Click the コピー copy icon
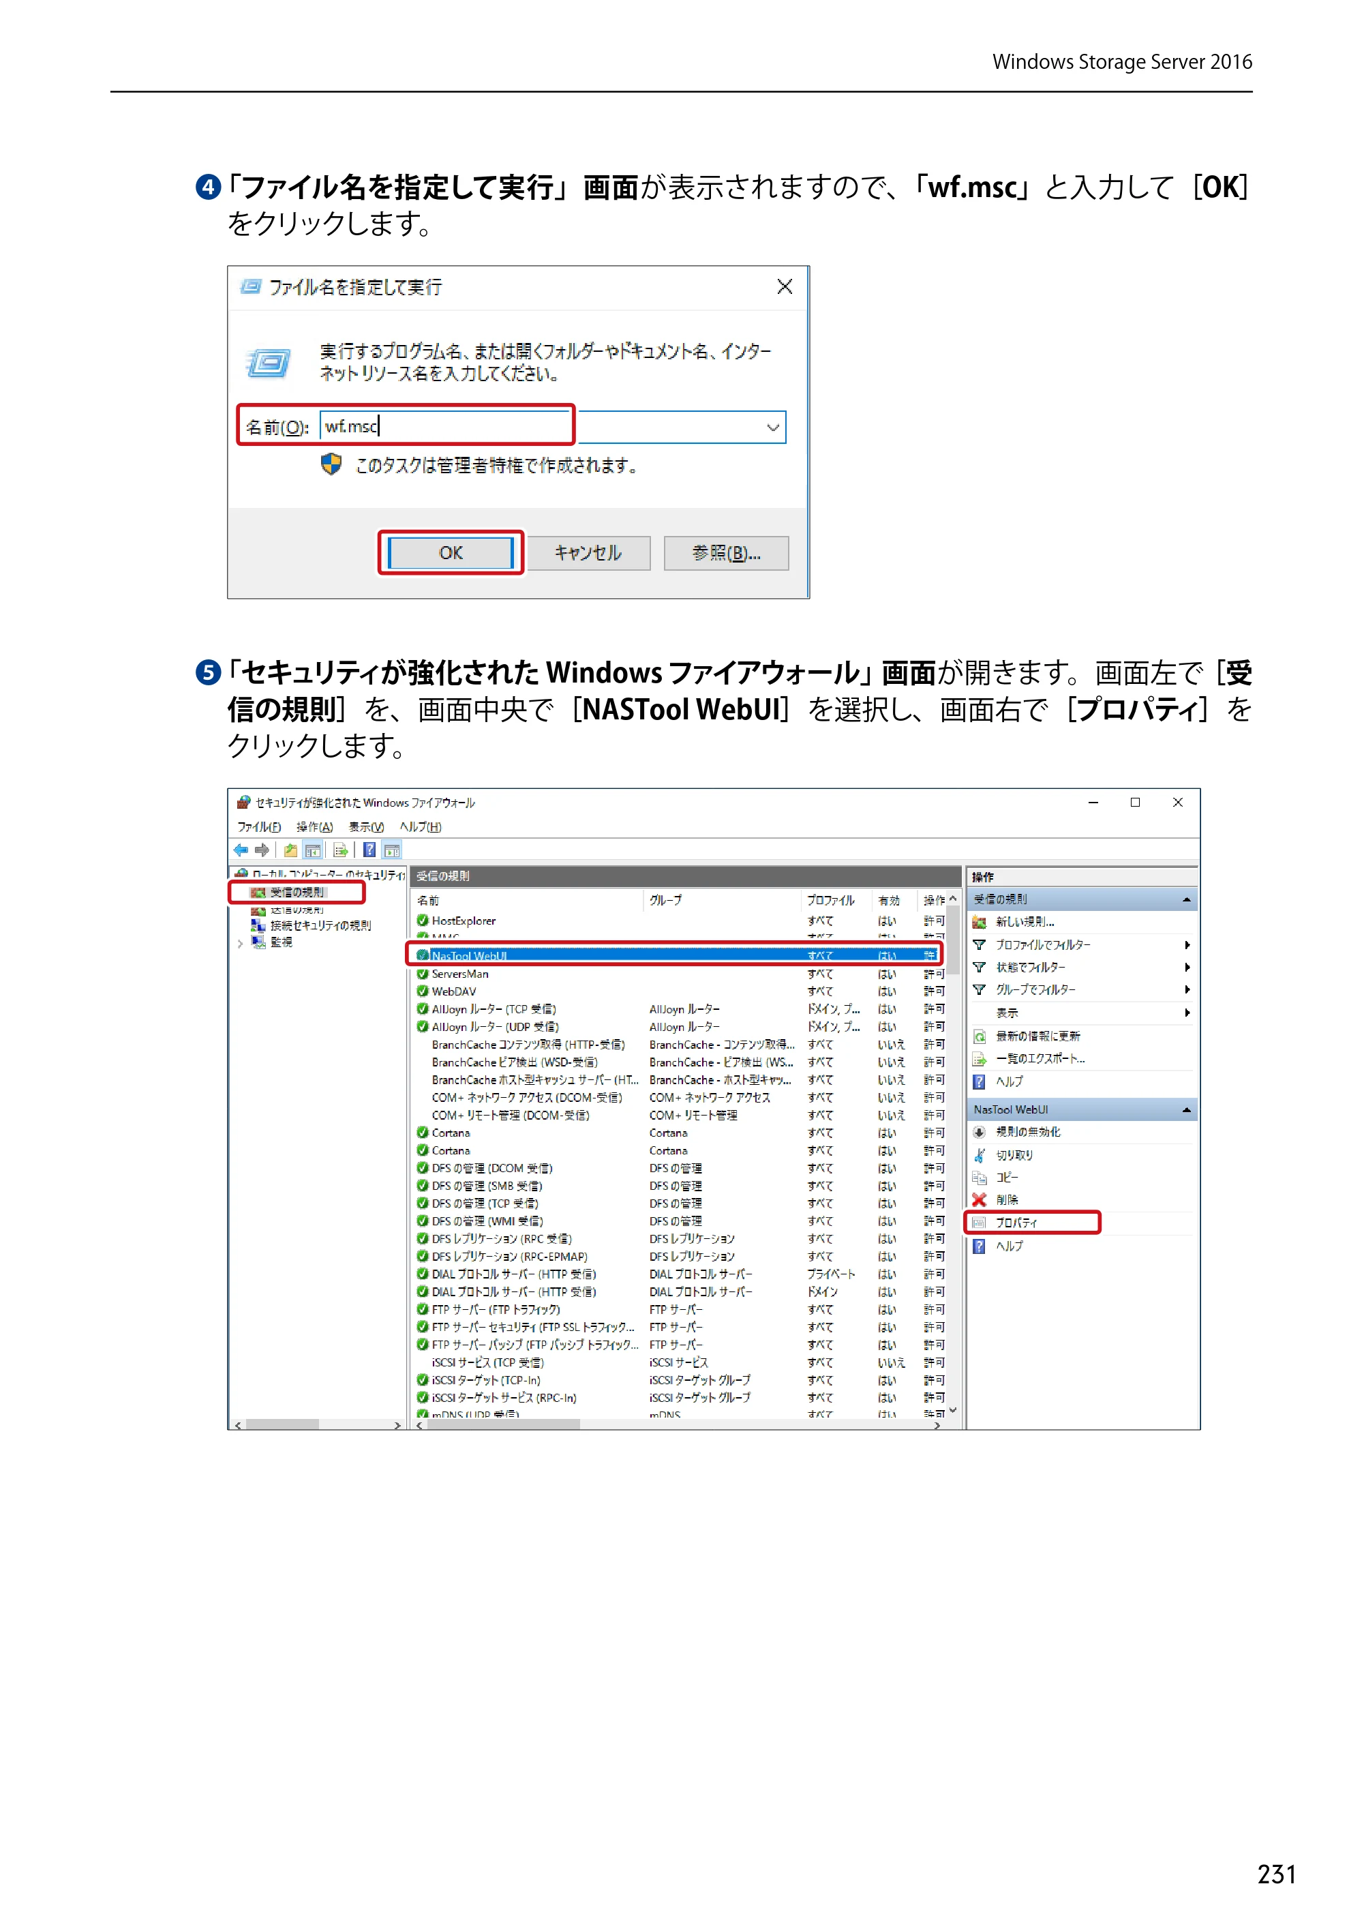 click(980, 1178)
